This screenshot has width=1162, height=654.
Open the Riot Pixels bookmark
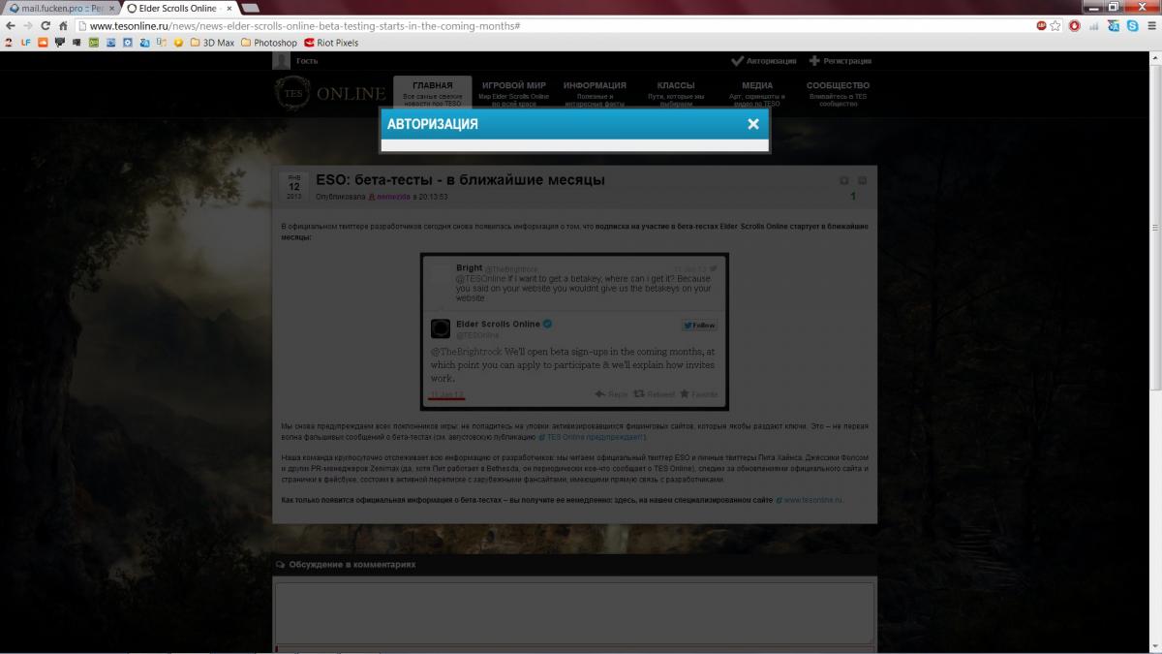[331, 43]
